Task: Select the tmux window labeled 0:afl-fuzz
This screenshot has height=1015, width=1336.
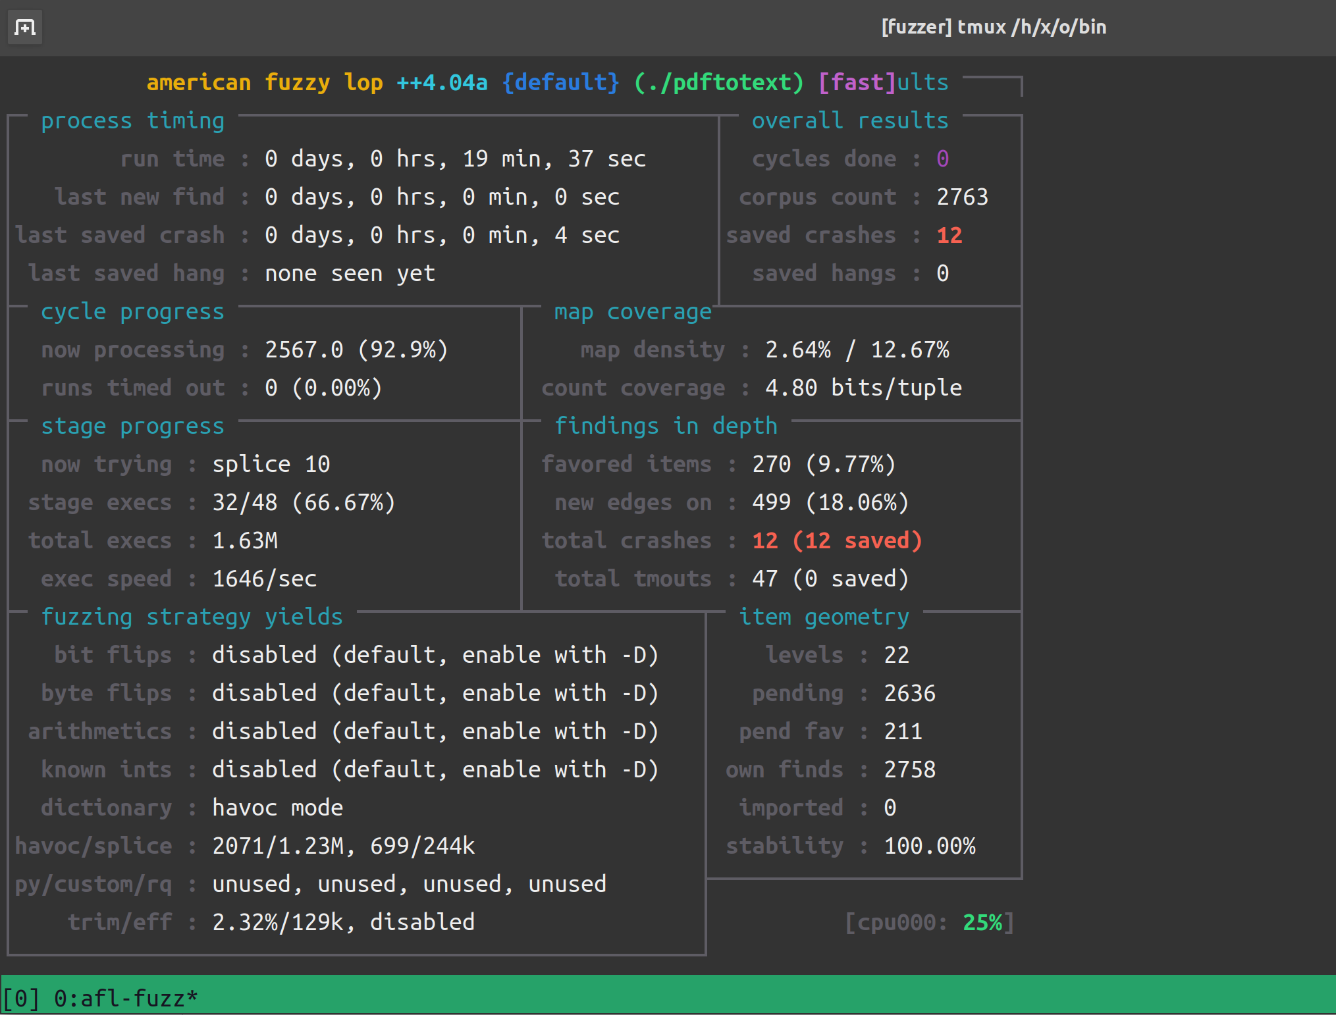Action: (125, 997)
